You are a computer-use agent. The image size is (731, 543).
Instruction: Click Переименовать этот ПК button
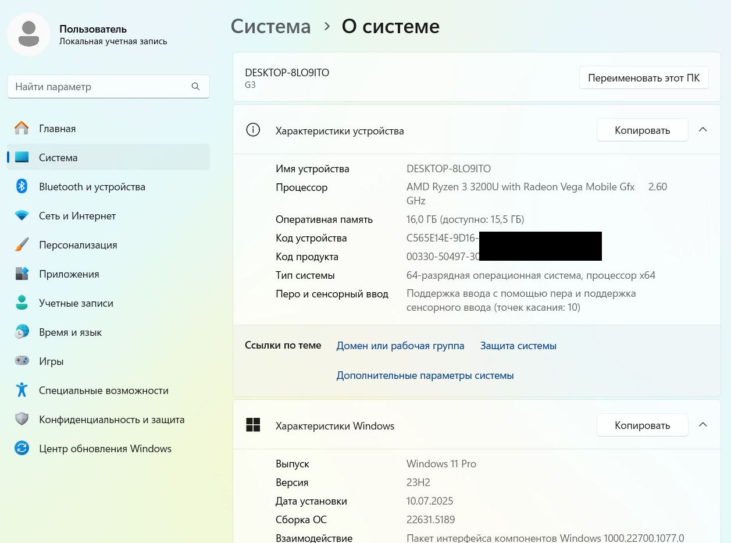[644, 77]
